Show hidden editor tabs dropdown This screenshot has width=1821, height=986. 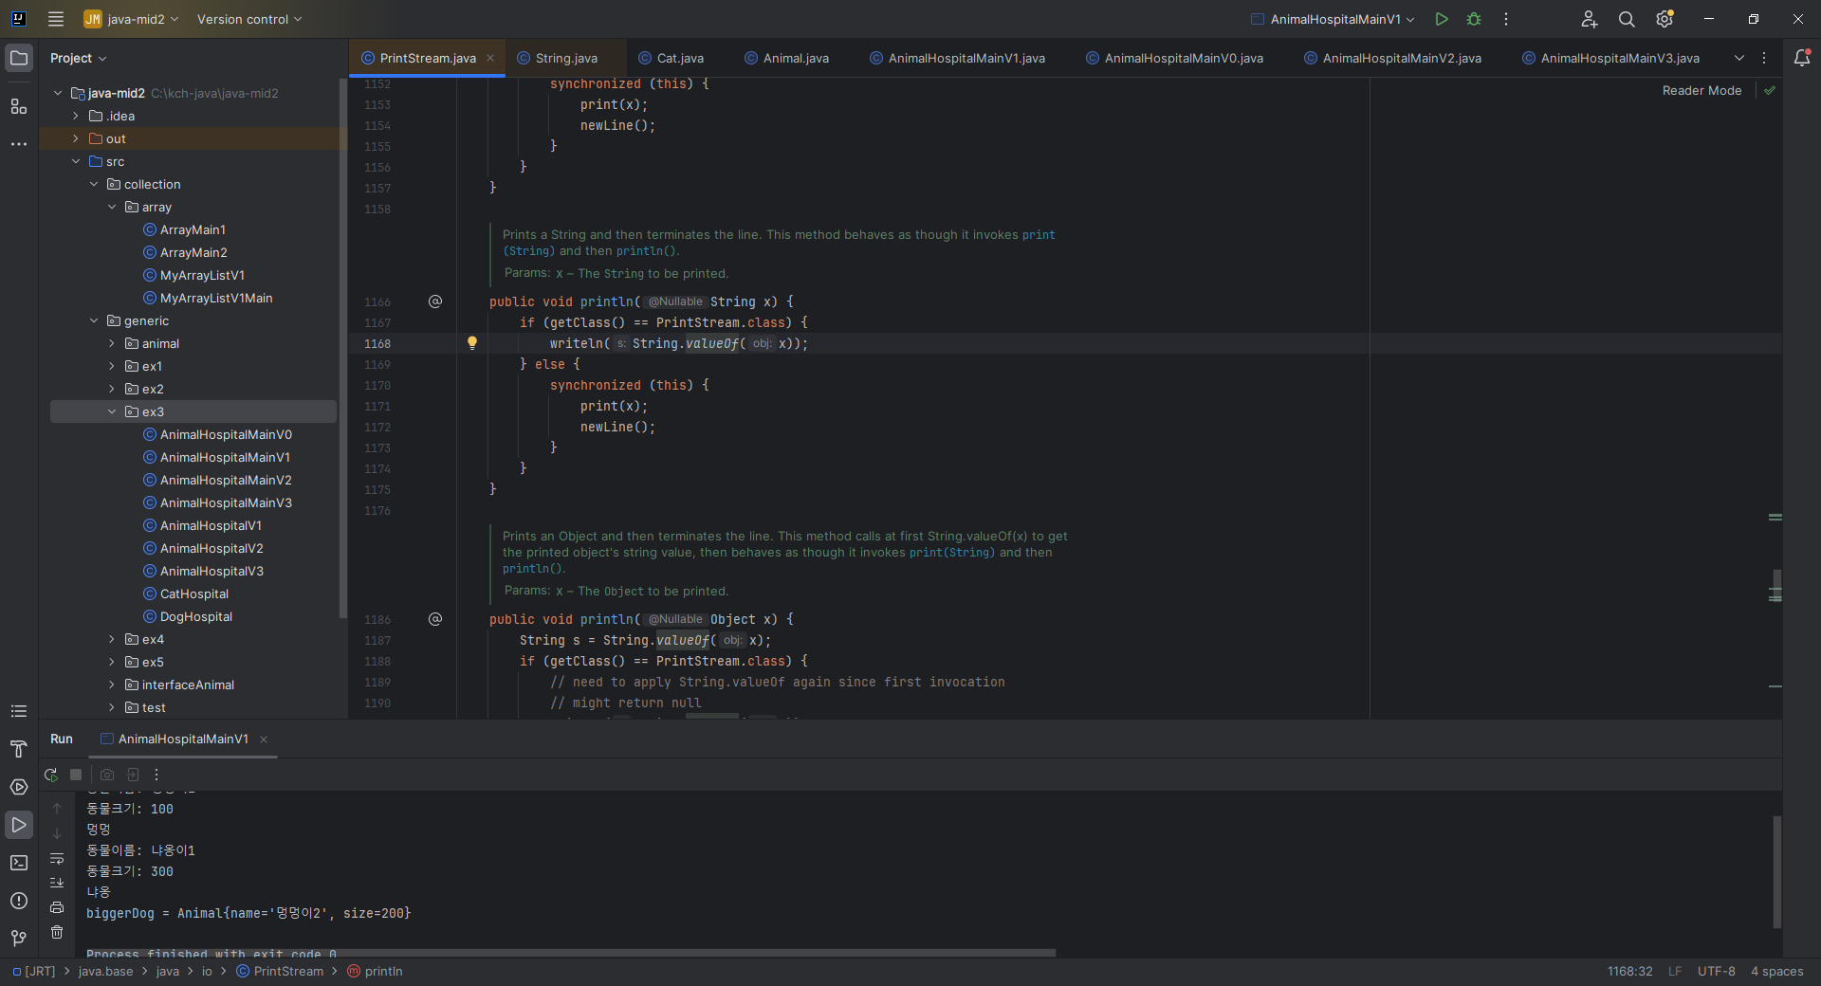coord(1739,58)
